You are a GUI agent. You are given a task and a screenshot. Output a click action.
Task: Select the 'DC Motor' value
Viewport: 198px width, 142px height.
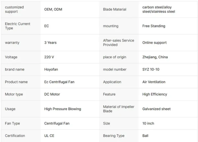(x=52, y=94)
